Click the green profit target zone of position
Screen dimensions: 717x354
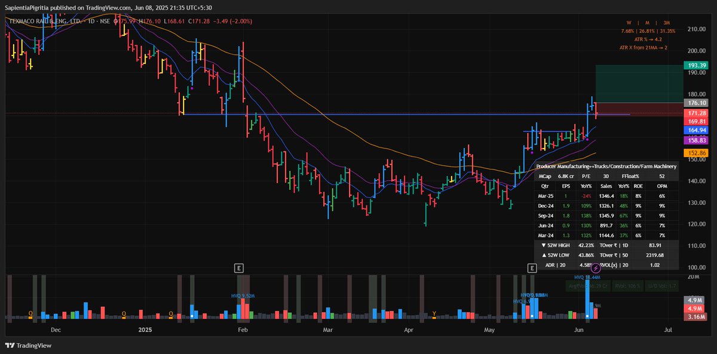click(x=638, y=84)
